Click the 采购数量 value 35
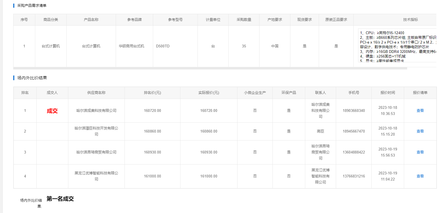The image size is (446, 213). point(244,46)
